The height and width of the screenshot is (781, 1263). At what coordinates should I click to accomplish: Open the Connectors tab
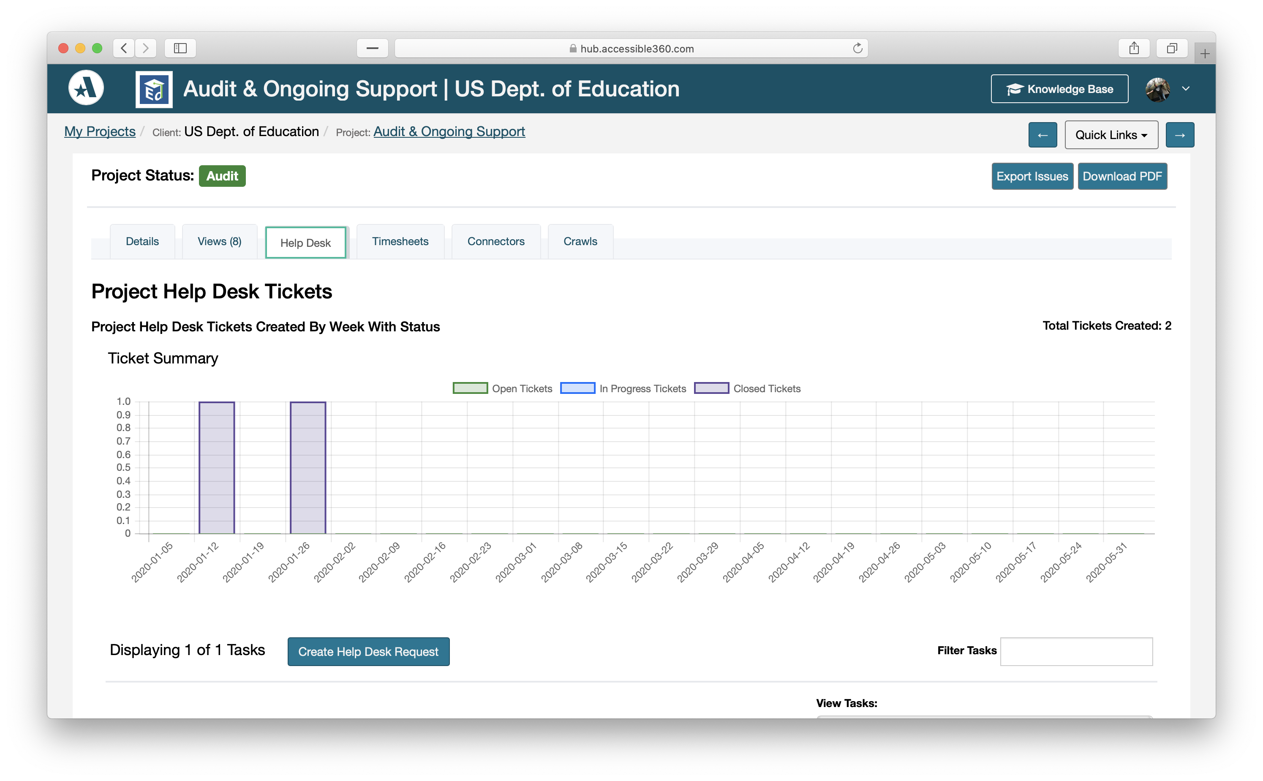[x=495, y=241]
